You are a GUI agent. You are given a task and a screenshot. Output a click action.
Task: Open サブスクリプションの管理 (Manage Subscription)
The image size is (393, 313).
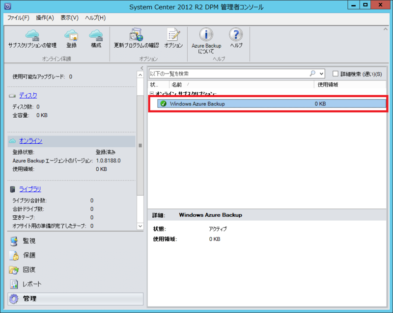click(x=31, y=39)
